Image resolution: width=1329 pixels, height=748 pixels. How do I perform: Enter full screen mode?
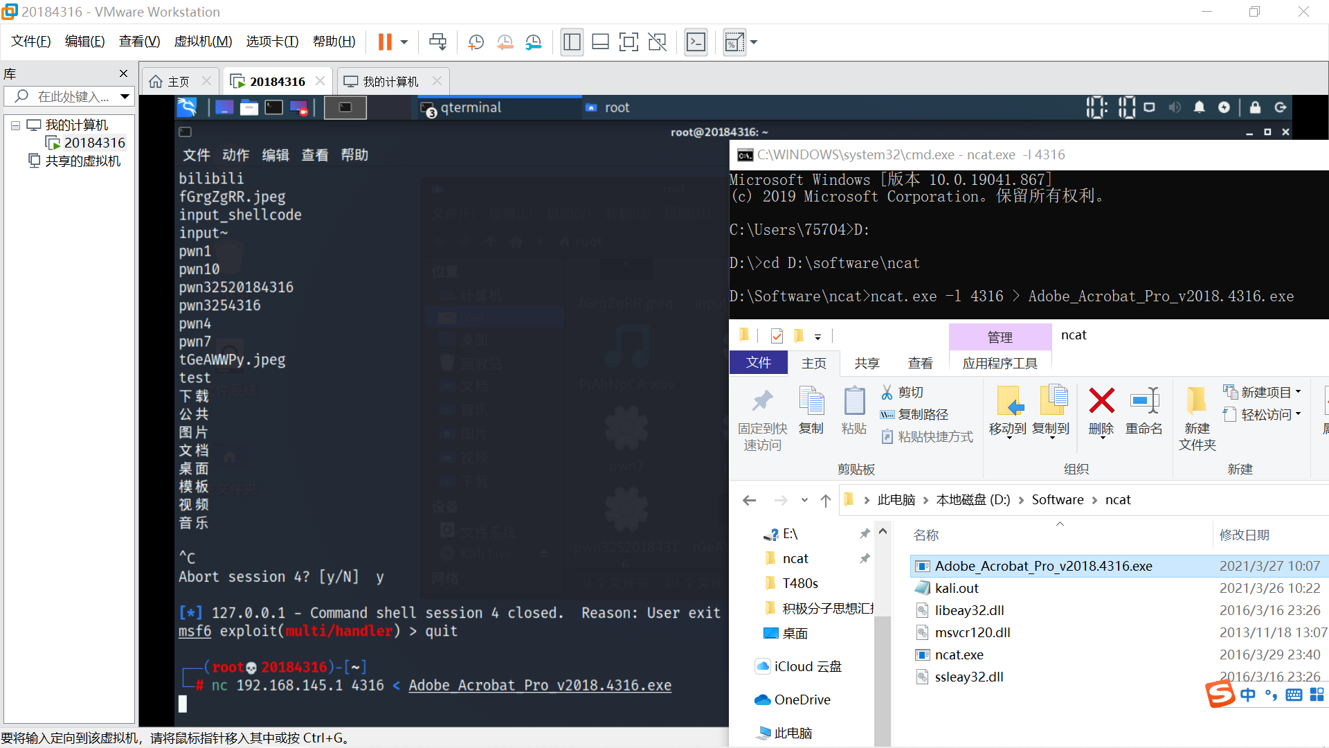[x=629, y=42]
